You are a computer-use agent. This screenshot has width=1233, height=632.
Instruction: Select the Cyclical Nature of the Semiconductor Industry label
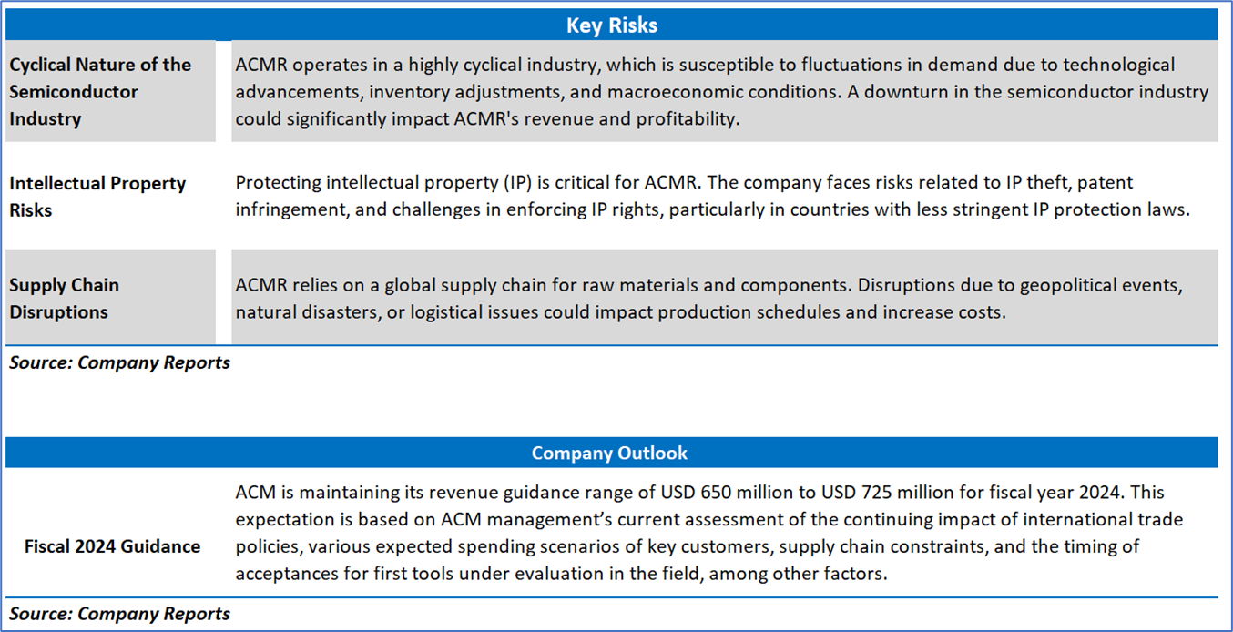point(100,91)
